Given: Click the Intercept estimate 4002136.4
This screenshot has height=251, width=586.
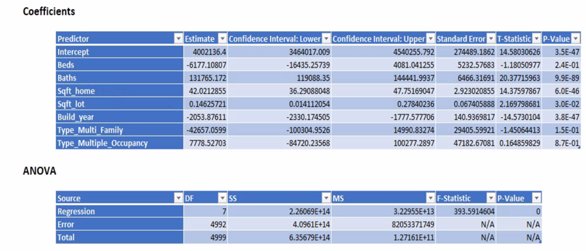Looking at the screenshot, I should 205,52.
